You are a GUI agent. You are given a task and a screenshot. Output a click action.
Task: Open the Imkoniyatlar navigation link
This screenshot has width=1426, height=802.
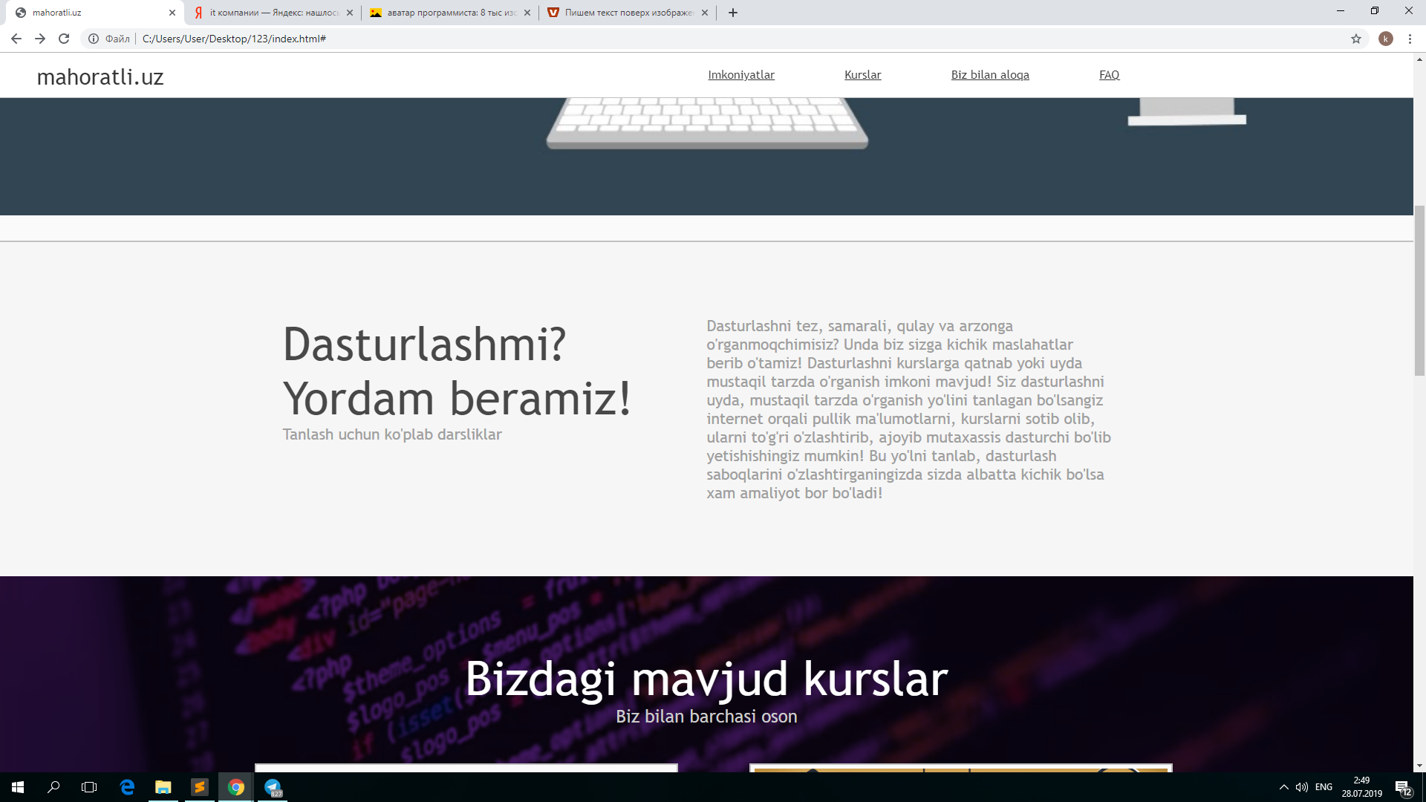pos(740,75)
